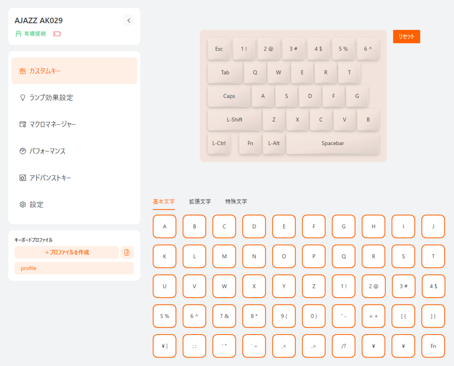This screenshot has height=366, width=454.
Task: Choose the ] } key in the character grid
Action: pyautogui.click(x=433, y=316)
